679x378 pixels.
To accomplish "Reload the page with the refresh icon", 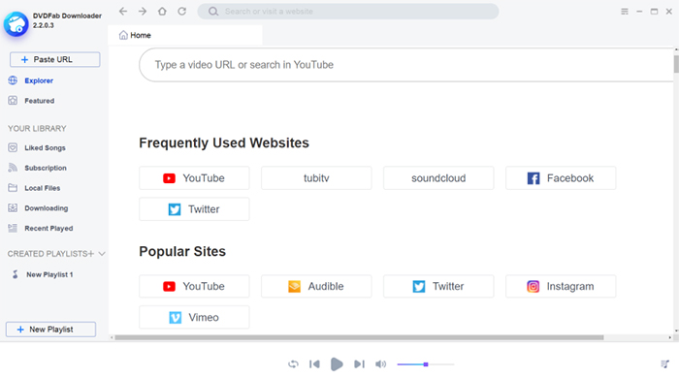I will coord(182,12).
